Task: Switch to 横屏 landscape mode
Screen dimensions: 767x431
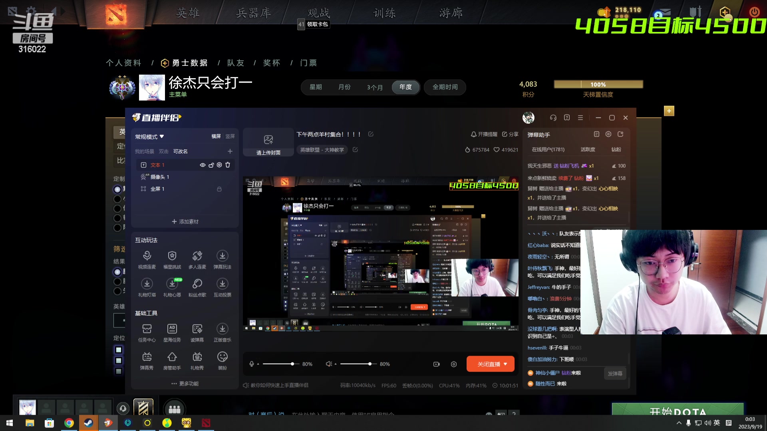Action: [216, 136]
